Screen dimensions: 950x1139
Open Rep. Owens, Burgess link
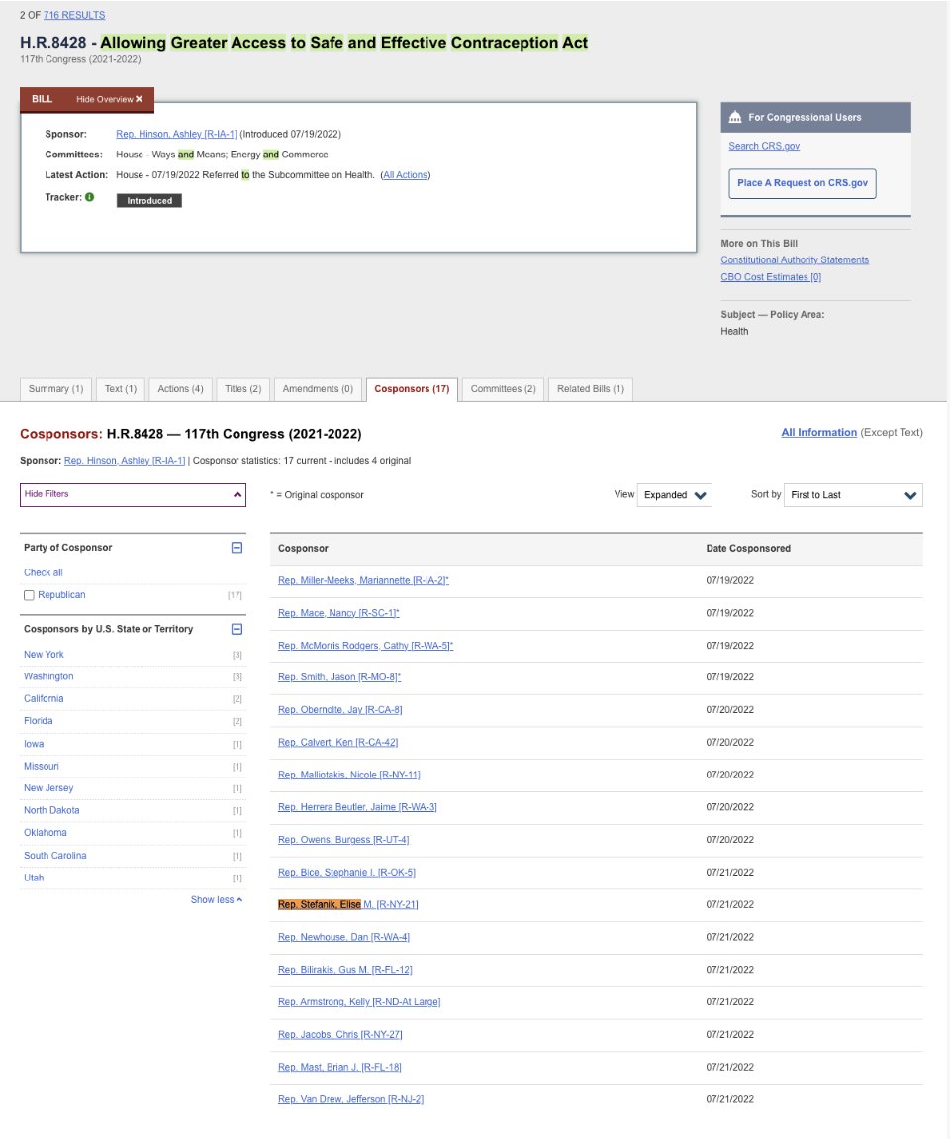coord(343,840)
